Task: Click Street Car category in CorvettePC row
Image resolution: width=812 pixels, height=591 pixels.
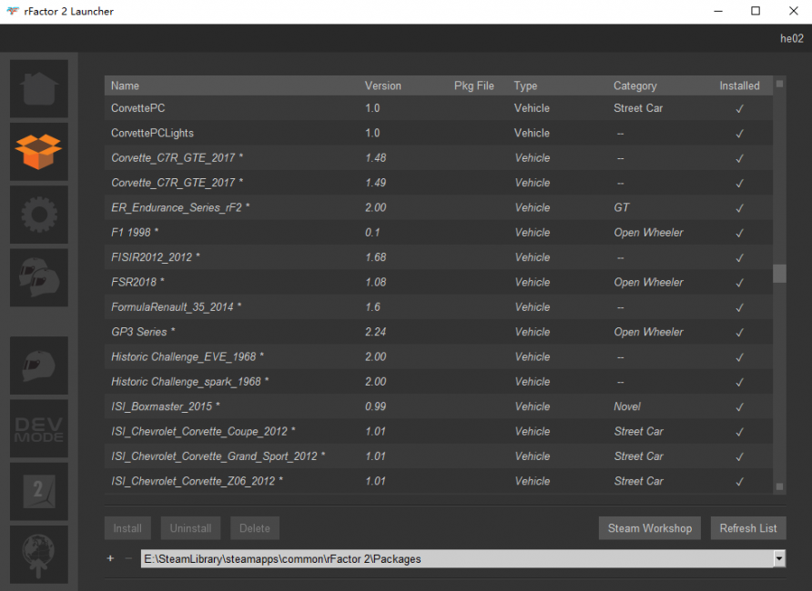Action: click(638, 108)
